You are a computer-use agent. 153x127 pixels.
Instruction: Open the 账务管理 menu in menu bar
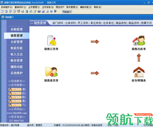[x=72, y=7]
